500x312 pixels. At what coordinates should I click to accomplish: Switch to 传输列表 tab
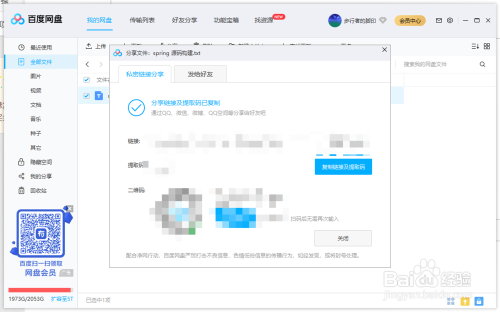(x=142, y=20)
